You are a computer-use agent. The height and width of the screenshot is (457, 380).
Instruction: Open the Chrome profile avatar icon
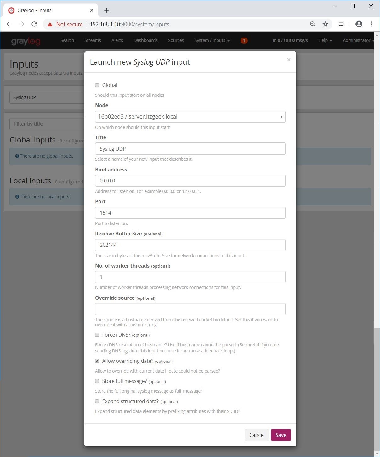tap(359, 24)
